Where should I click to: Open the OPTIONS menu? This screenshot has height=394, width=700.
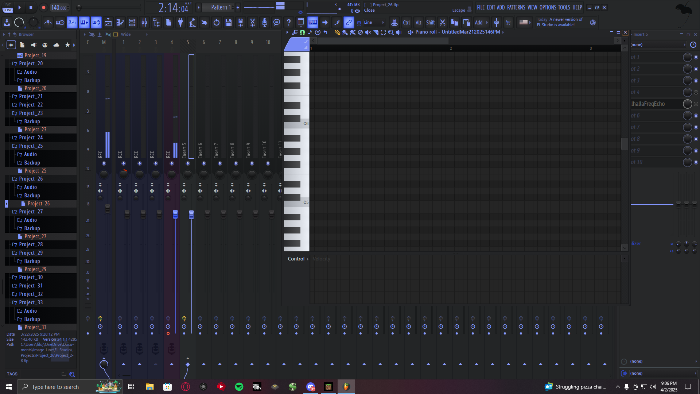(x=548, y=7)
